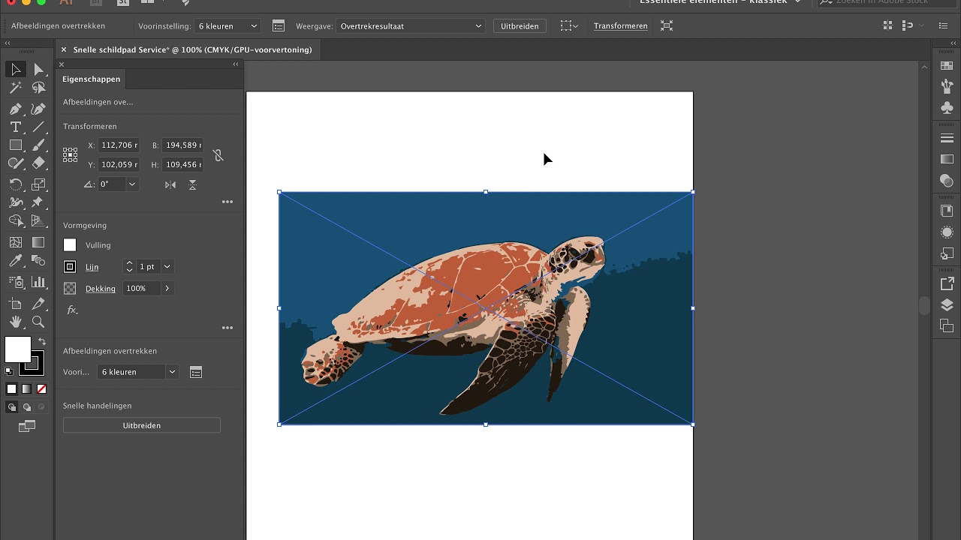The width and height of the screenshot is (961, 540).
Task: Set paint mode to Gradient
Action: click(26, 388)
